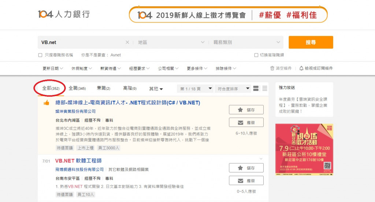
Task: Click the 員工3000人 tag
Action: (x=108, y=148)
